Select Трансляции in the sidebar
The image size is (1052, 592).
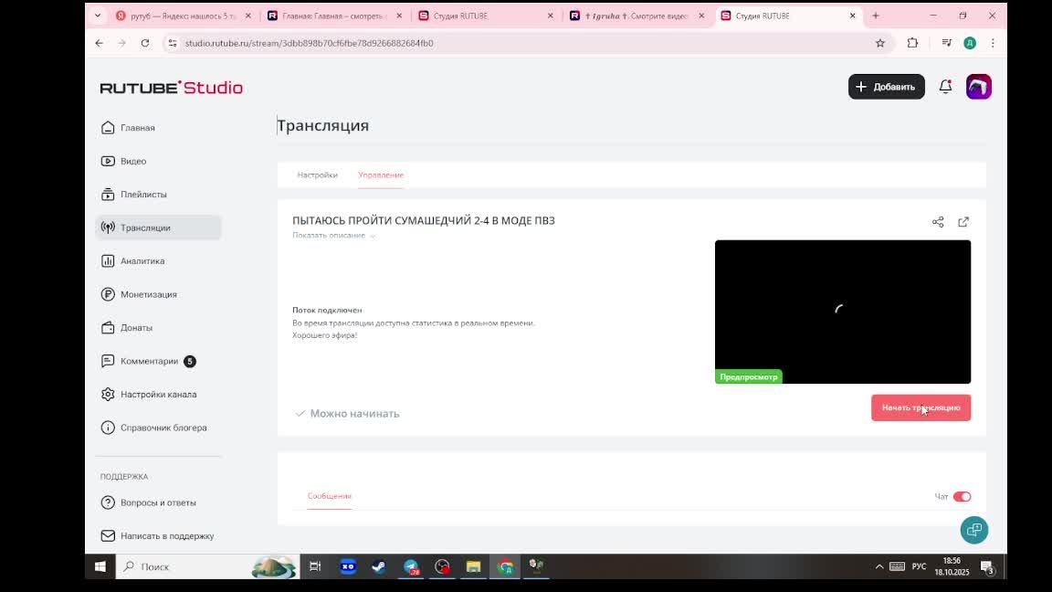point(158,227)
